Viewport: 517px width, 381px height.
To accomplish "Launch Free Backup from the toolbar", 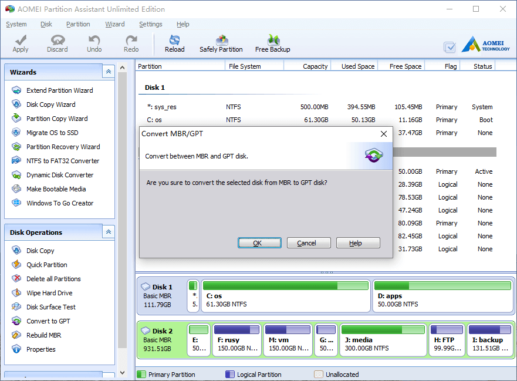I will point(272,43).
